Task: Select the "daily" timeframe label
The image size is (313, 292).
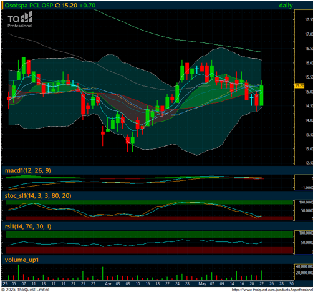Action: point(286,6)
